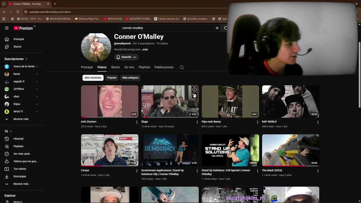Search within channel using magnifier icon
The height and width of the screenshot is (203, 361).
coord(182,67)
